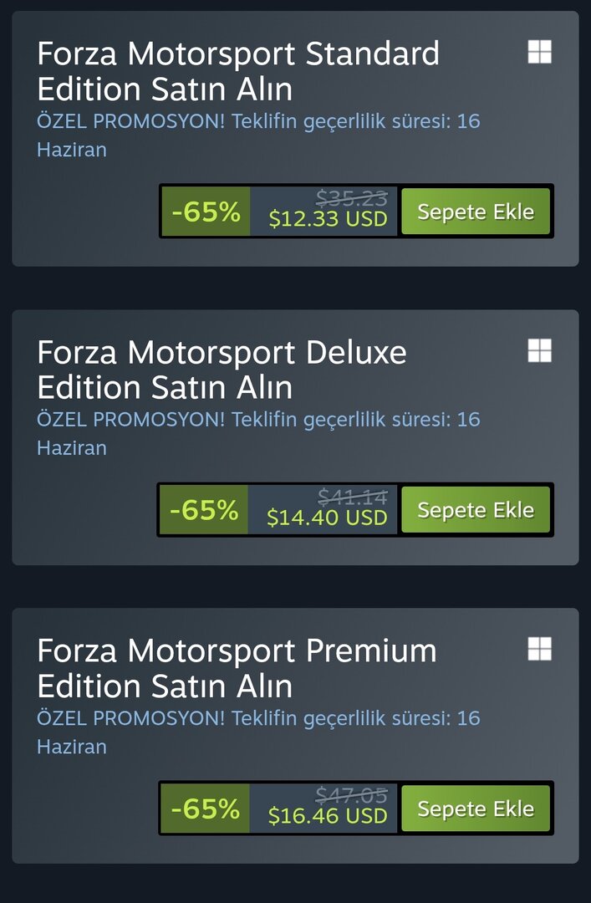The width and height of the screenshot is (591, 903).
Task: Click the Windows icon on Premium Edition
Action: [x=540, y=648]
